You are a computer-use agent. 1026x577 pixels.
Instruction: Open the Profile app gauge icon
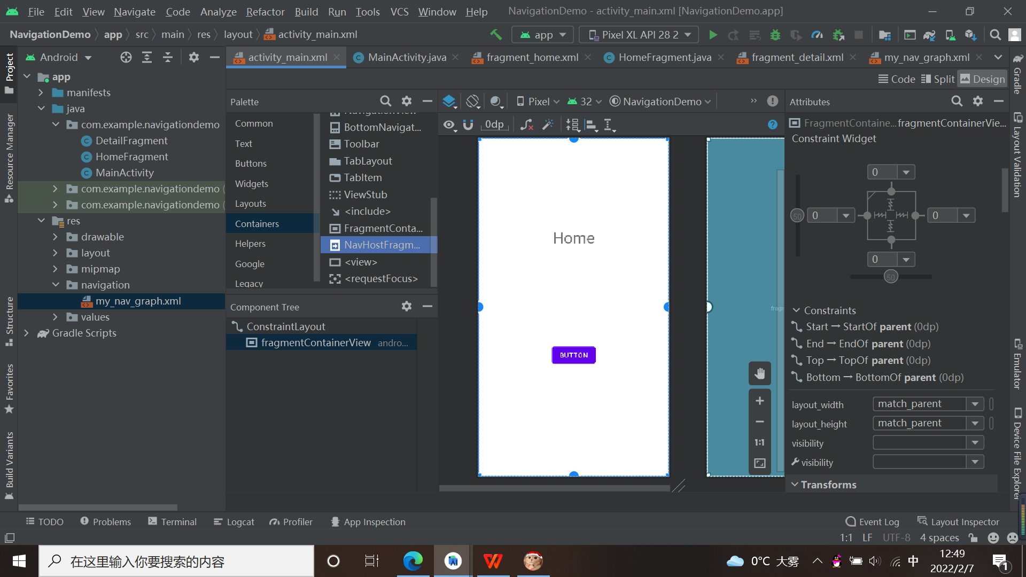click(817, 35)
